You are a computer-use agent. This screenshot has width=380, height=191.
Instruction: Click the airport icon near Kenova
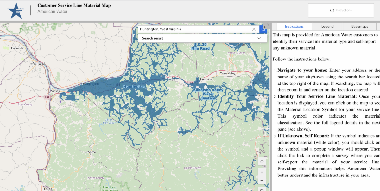60,102
